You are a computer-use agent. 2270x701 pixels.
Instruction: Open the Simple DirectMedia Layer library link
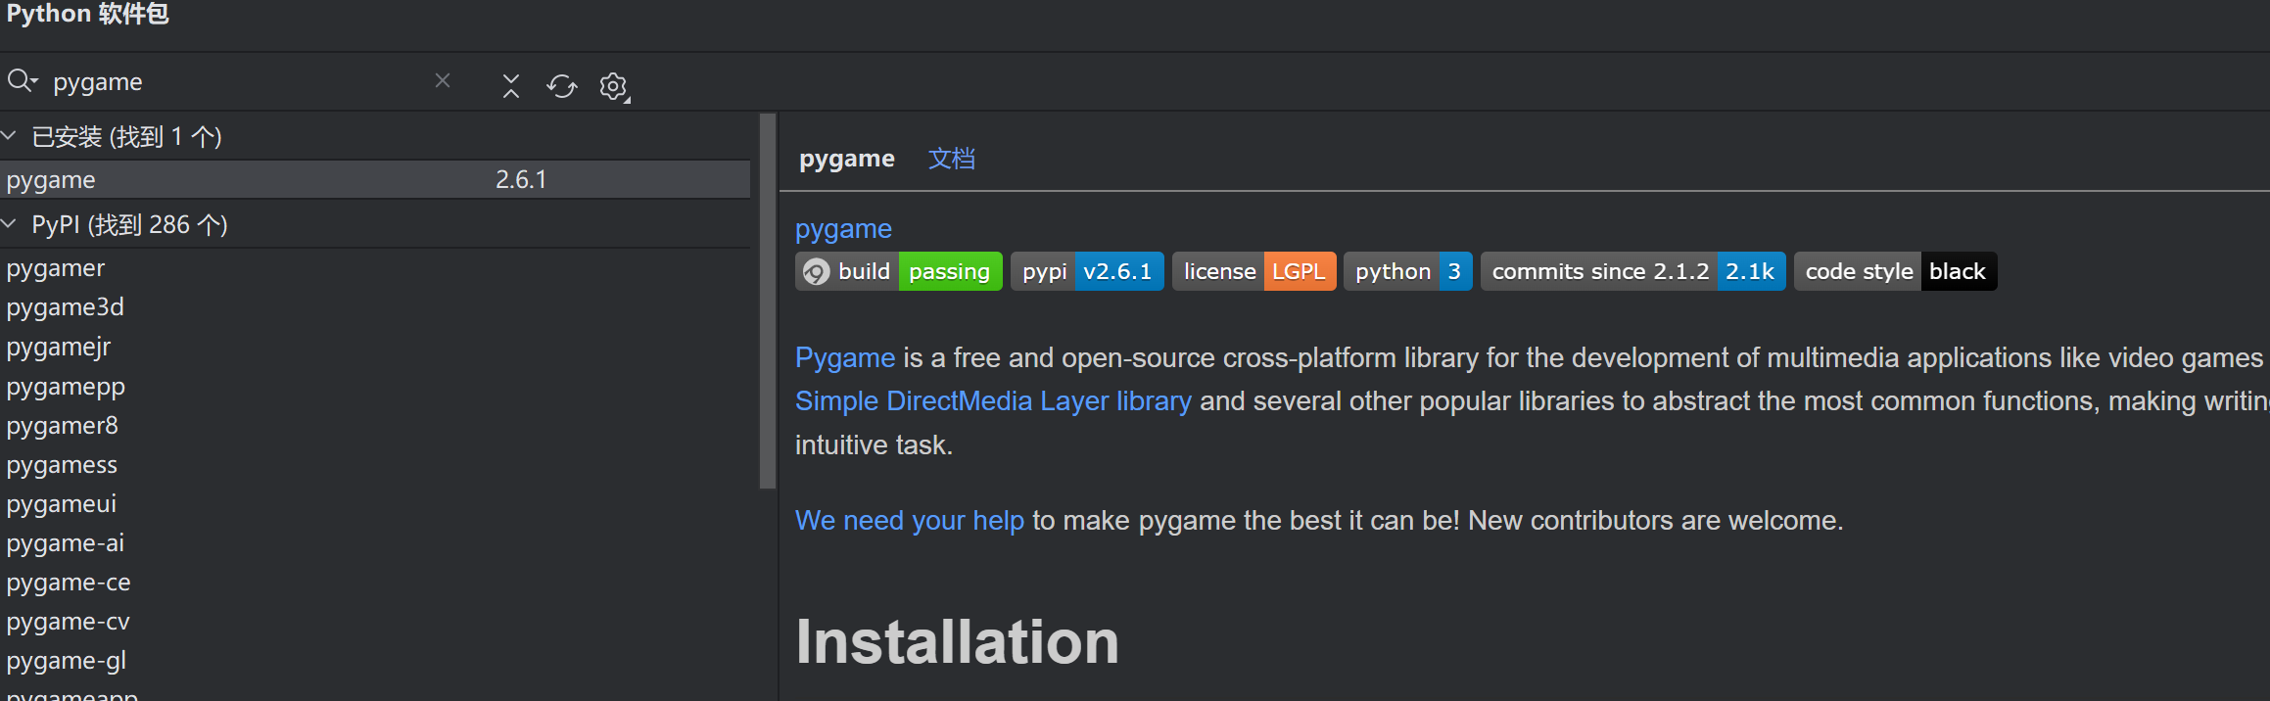click(993, 401)
